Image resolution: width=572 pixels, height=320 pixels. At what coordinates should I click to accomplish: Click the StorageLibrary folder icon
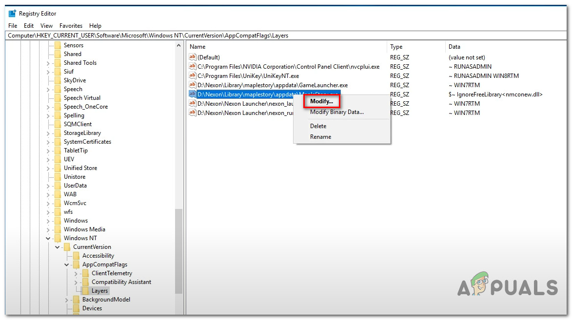pyautogui.click(x=58, y=133)
